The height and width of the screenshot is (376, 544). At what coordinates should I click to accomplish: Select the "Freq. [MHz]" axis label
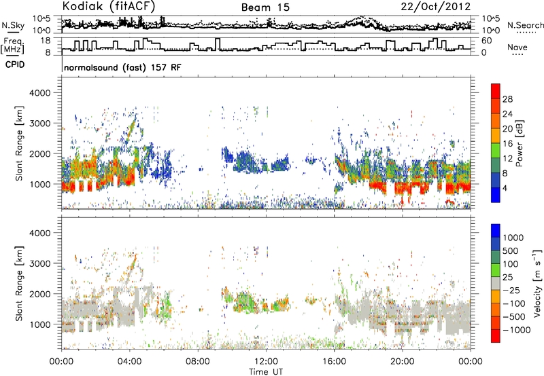pyautogui.click(x=13, y=46)
